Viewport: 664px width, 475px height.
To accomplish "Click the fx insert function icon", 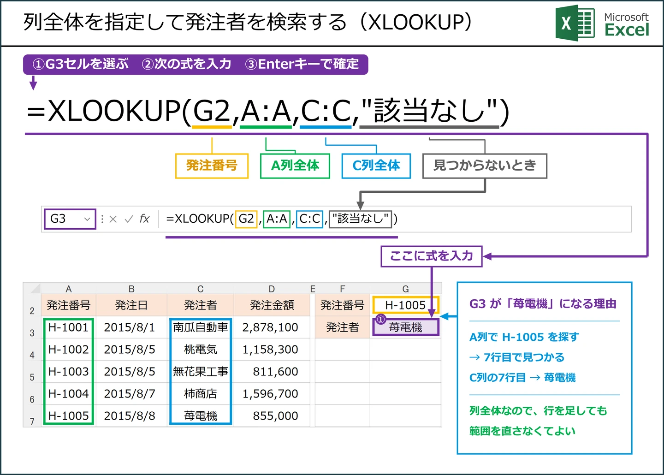I will (x=144, y=219).
